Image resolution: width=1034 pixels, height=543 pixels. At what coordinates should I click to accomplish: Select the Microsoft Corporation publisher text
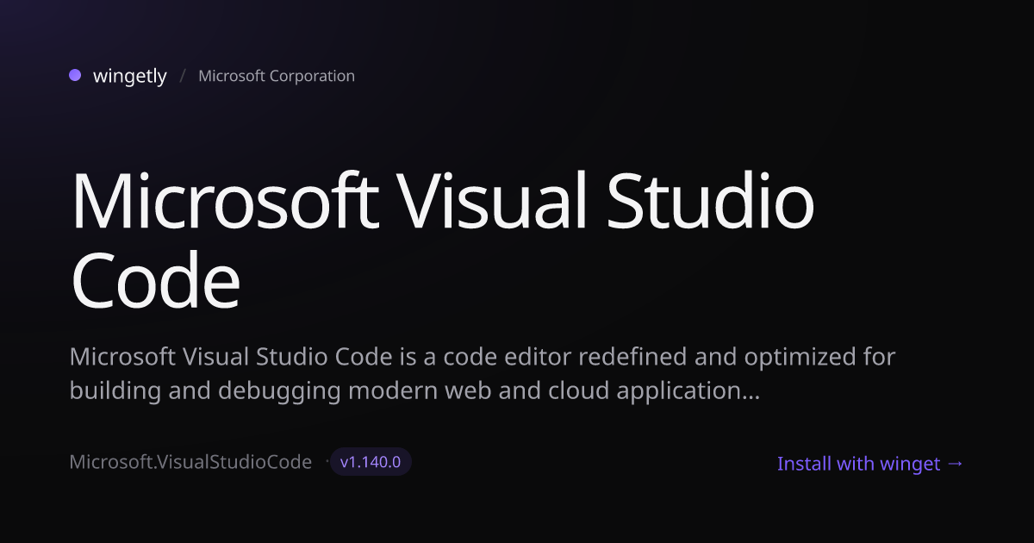(277, 76)
